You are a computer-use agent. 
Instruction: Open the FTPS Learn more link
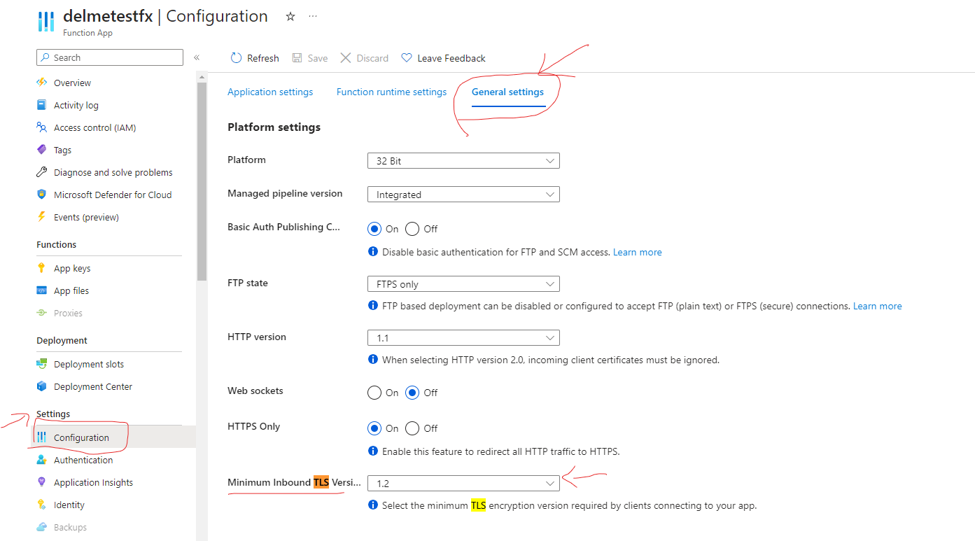(x=877, y=305)
